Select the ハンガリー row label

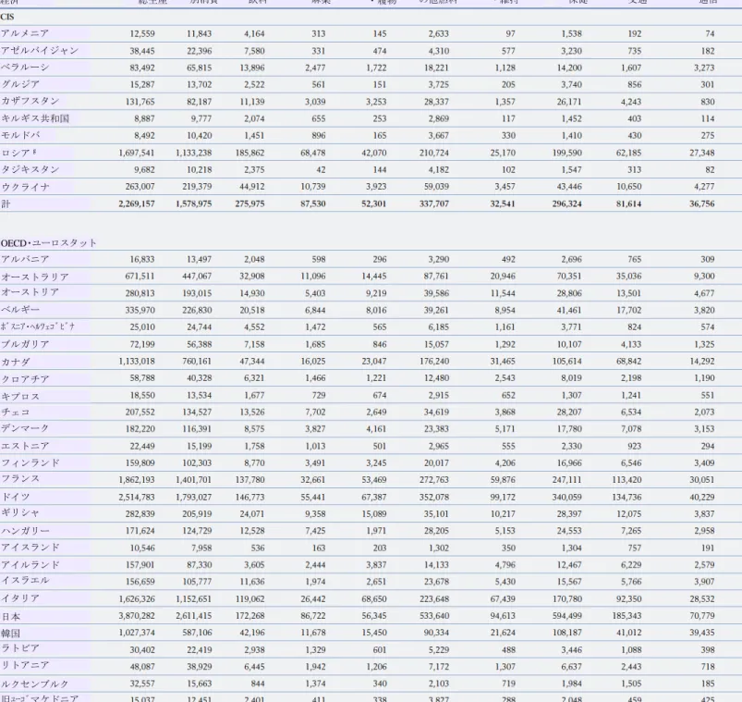(25, 531)
